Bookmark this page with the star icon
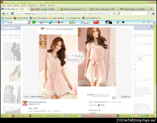Image resolution: width=157 pixels, height=123 pixels. (x=109, y=14)
